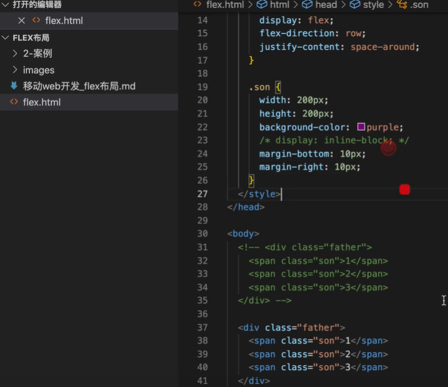Click line number 19 in the gutter
Viewport: 448px width, 387px height.
[202, 87]
